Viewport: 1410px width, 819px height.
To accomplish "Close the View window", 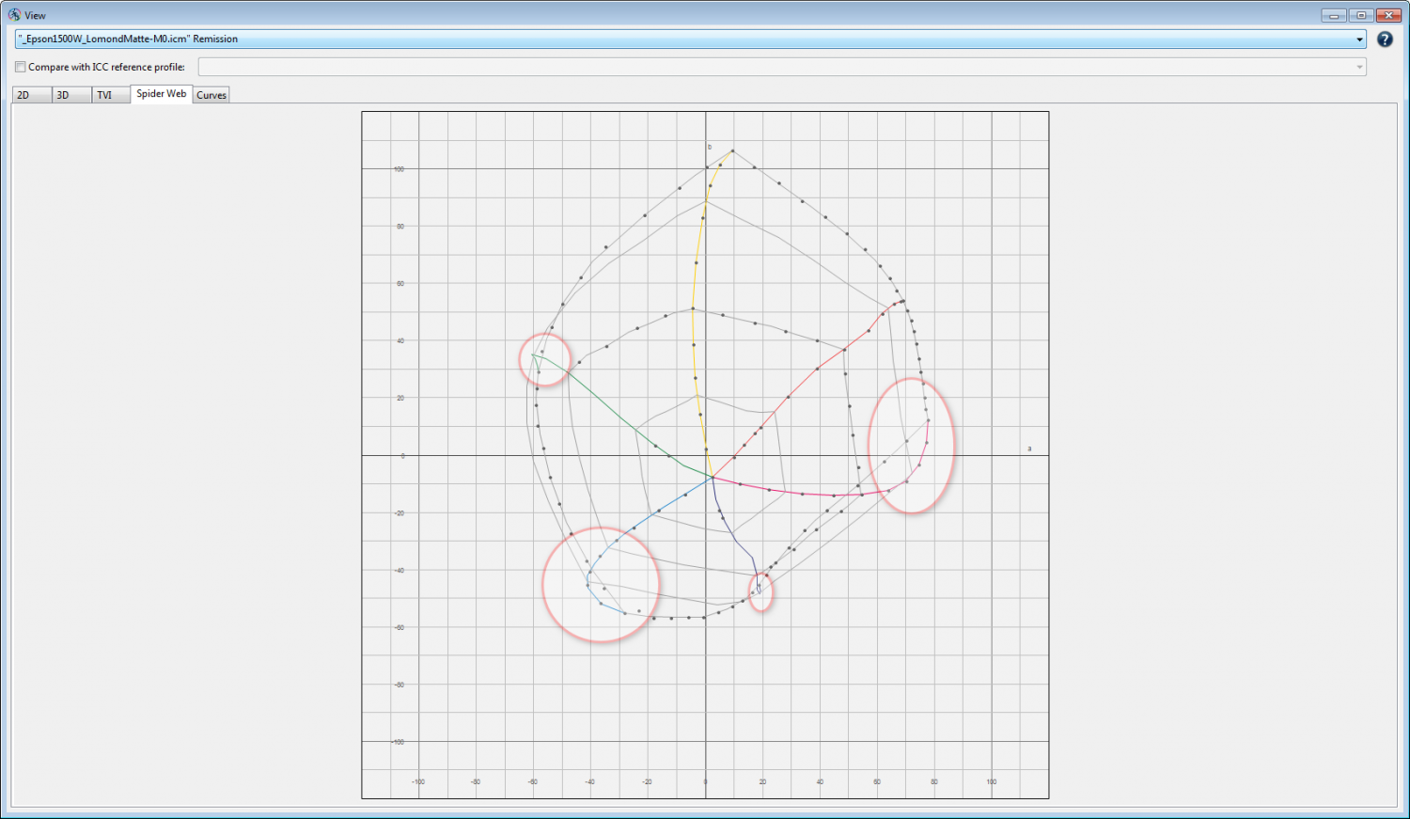I will click(x=1388, y=15).
